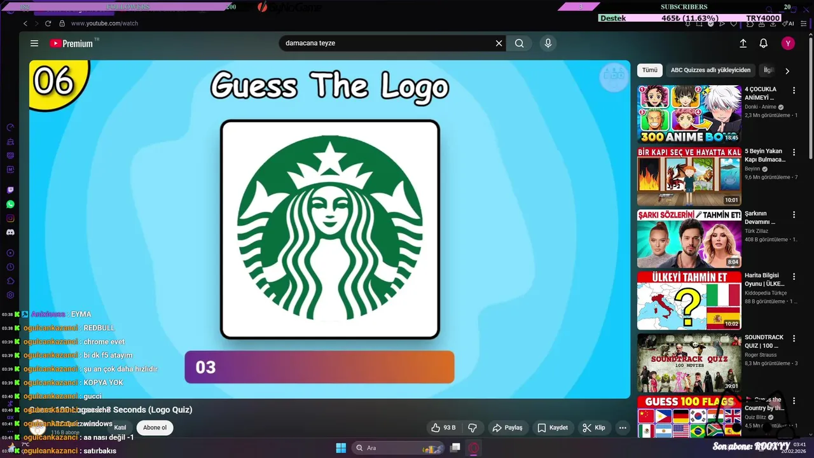Open options menu for 5 Beyin Yakan video
Viewport: 814px width, 458px height.
(x=794, y=153)
